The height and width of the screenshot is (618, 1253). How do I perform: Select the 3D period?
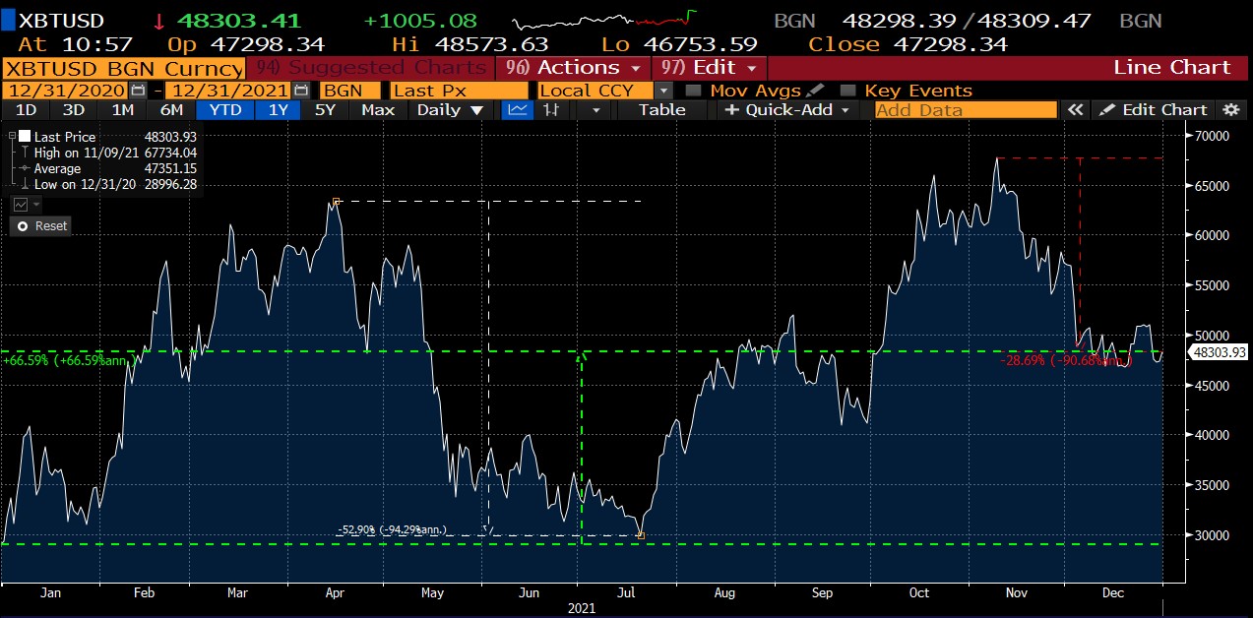click(73, 110)
